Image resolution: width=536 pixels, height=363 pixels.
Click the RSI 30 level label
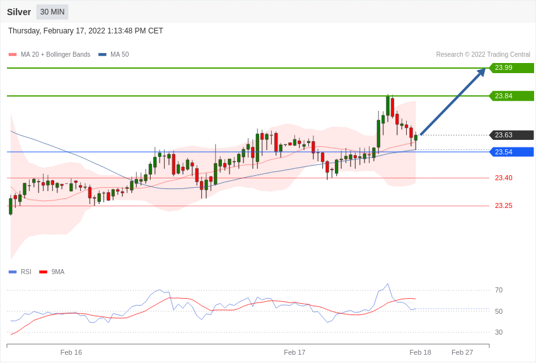coord(499,332)
